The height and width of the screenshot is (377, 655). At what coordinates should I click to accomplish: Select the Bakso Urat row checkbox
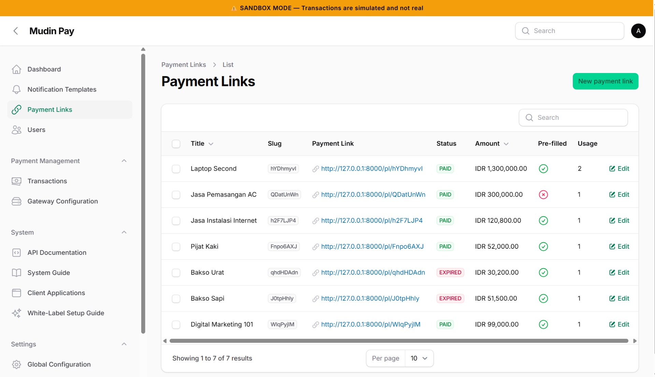point(176,273)
